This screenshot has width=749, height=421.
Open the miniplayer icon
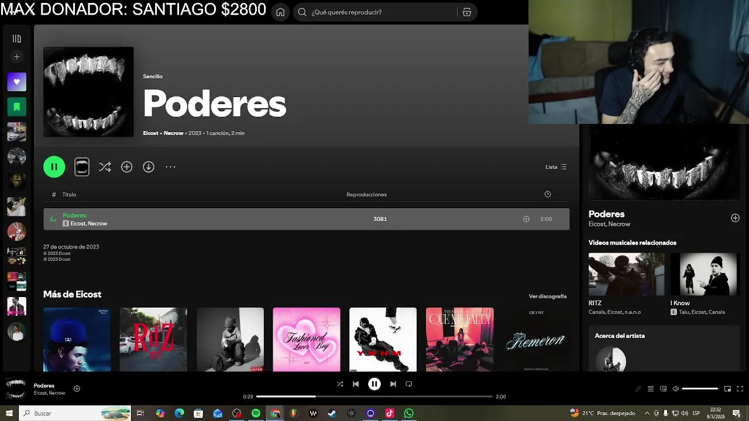pos(727,389)
